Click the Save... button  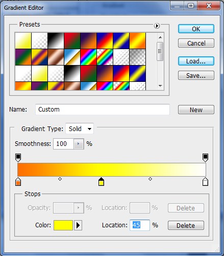196,75
